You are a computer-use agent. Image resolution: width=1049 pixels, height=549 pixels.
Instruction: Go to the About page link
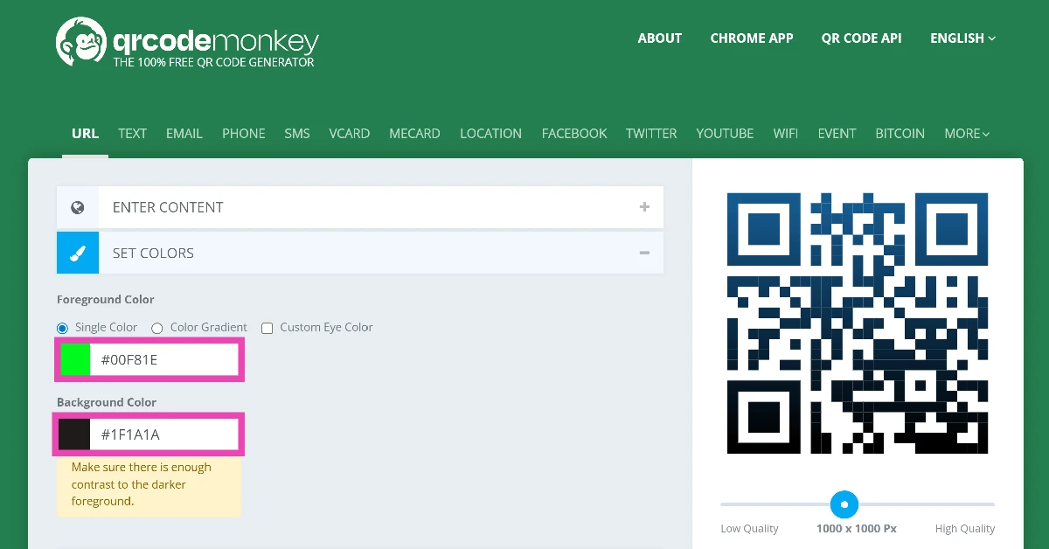pyautogui.click(x=659, y=38)
